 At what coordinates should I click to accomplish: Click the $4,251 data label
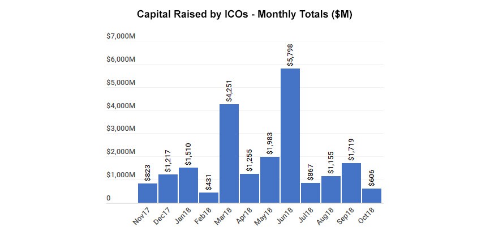229,90
